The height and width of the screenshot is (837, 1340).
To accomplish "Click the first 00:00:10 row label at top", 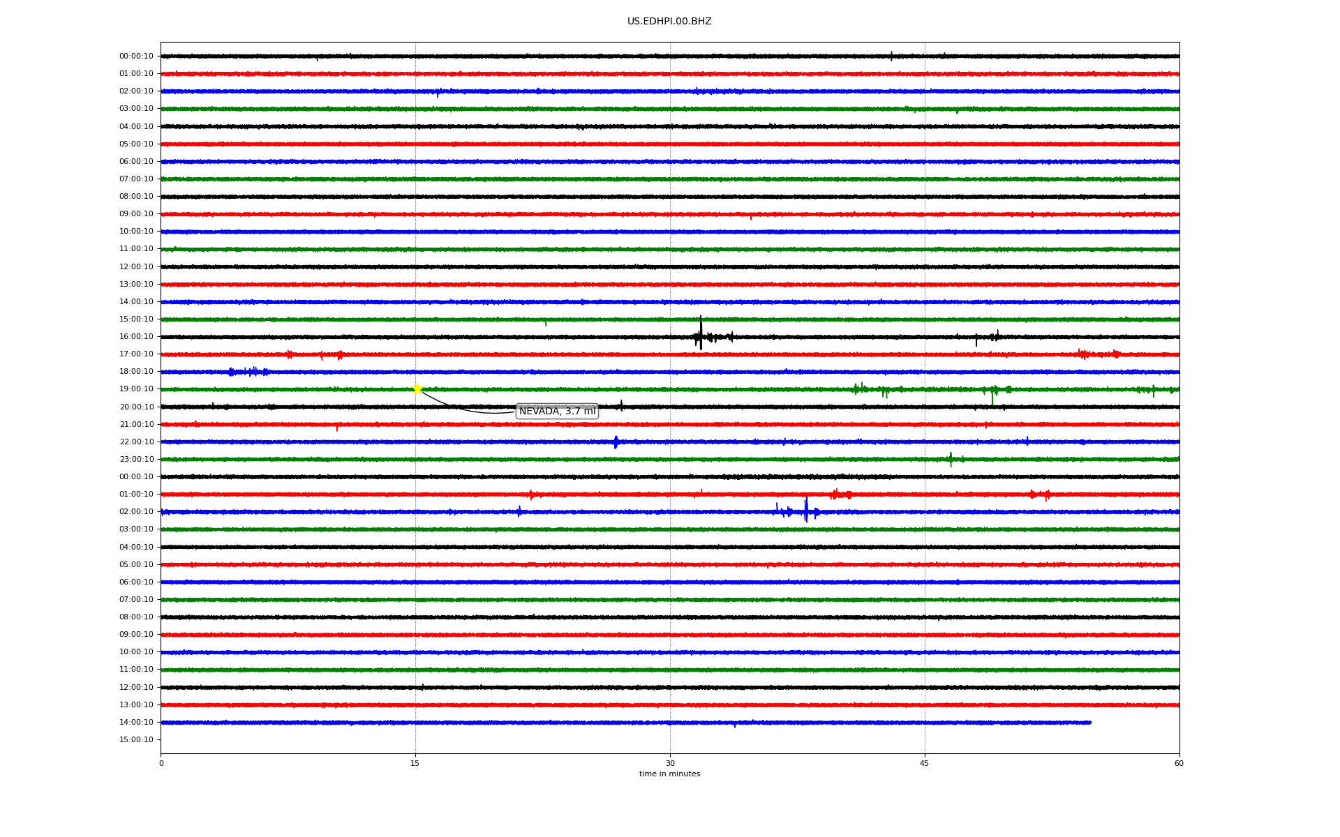I will pyautogui.click(x=136, y=56).
